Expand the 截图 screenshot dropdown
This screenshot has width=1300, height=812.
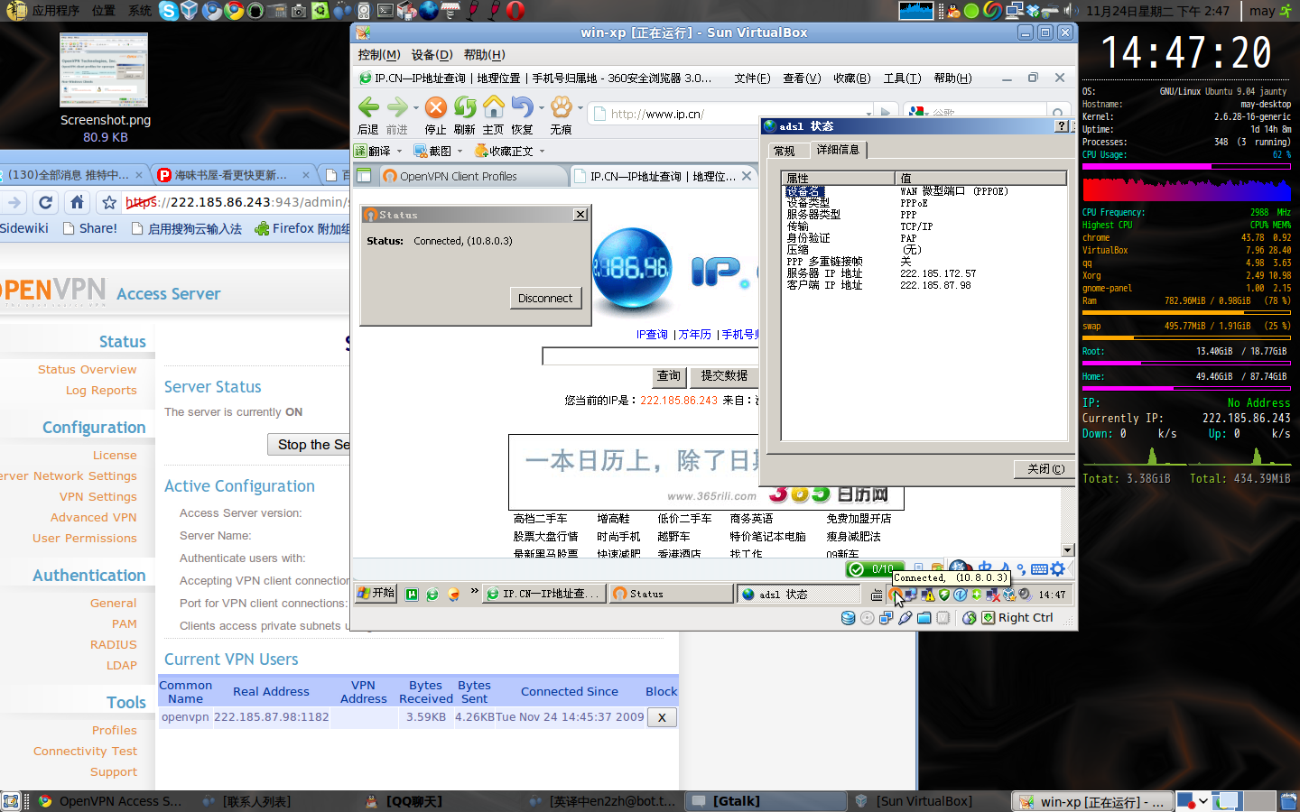point(460,152)
